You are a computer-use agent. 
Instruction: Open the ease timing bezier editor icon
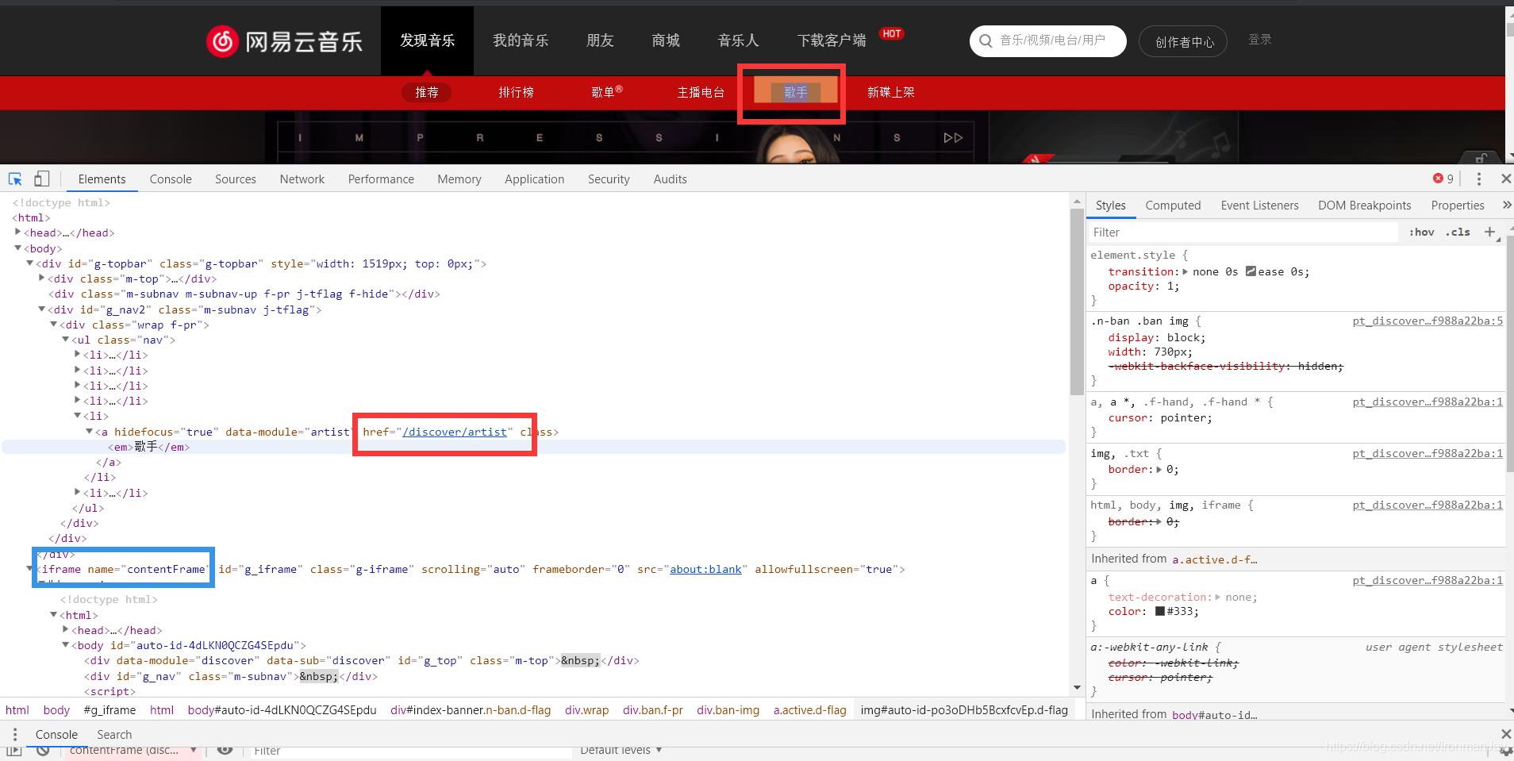point(1251,271)
